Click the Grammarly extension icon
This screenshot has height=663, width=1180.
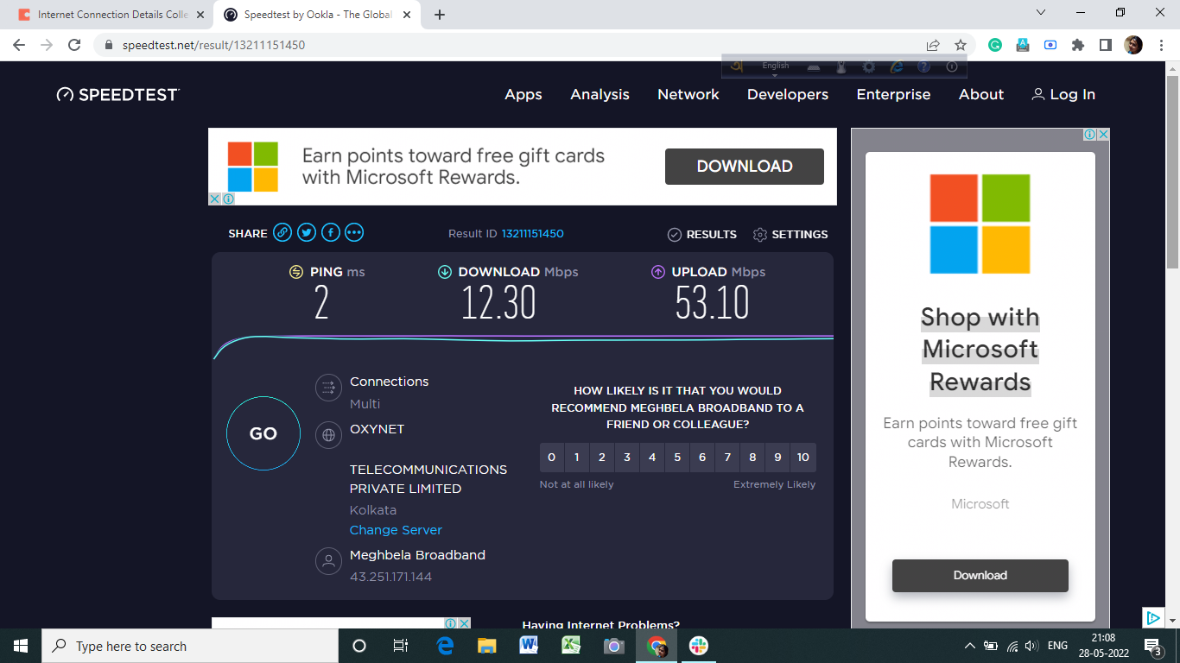[994, 44]
